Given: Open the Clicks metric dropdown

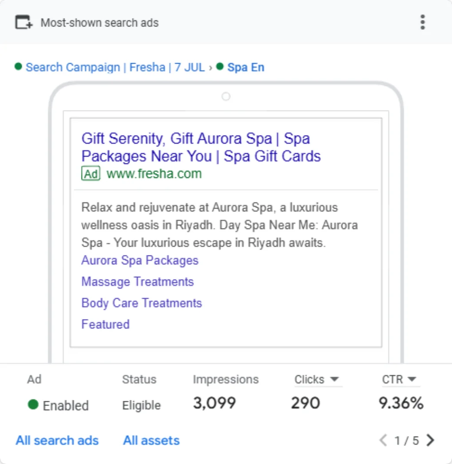Looking at the screenshot, I should click(316, 379).
